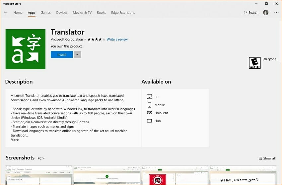Click the Search magnifier icon
Screen dimensions: 282x185
click(246, 13)
